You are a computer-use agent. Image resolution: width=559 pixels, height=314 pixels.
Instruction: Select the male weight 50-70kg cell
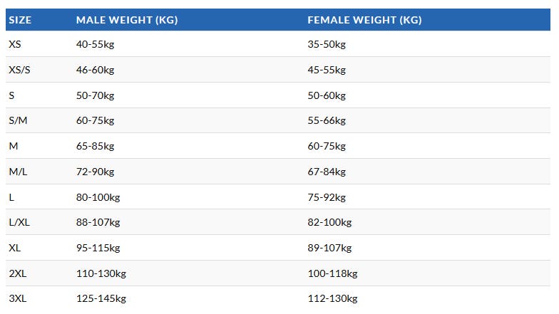pyautogui.click(x=95, y=95)
